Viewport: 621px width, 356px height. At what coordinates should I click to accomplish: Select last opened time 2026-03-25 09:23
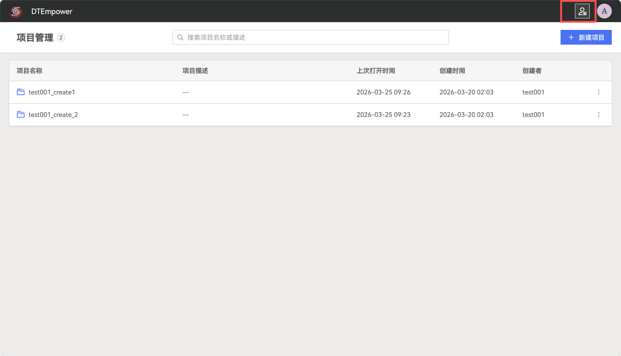click(383, 115)
